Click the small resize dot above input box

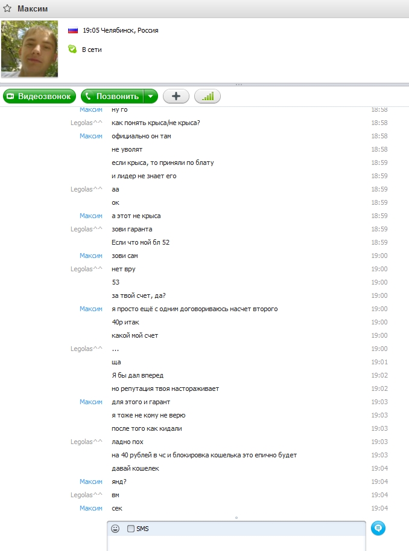(x=236, y=518)
